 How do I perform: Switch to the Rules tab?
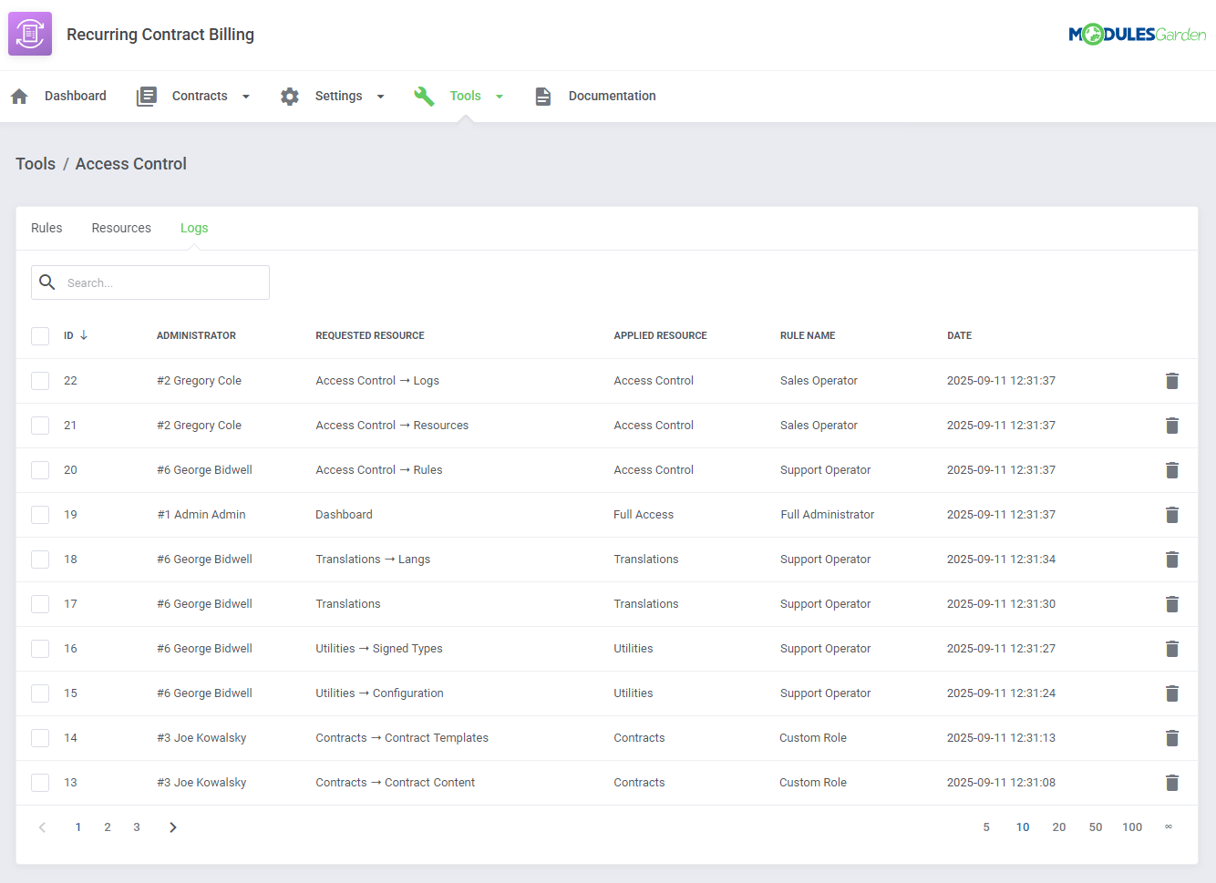pyautogui.click(x=46, y=228)
